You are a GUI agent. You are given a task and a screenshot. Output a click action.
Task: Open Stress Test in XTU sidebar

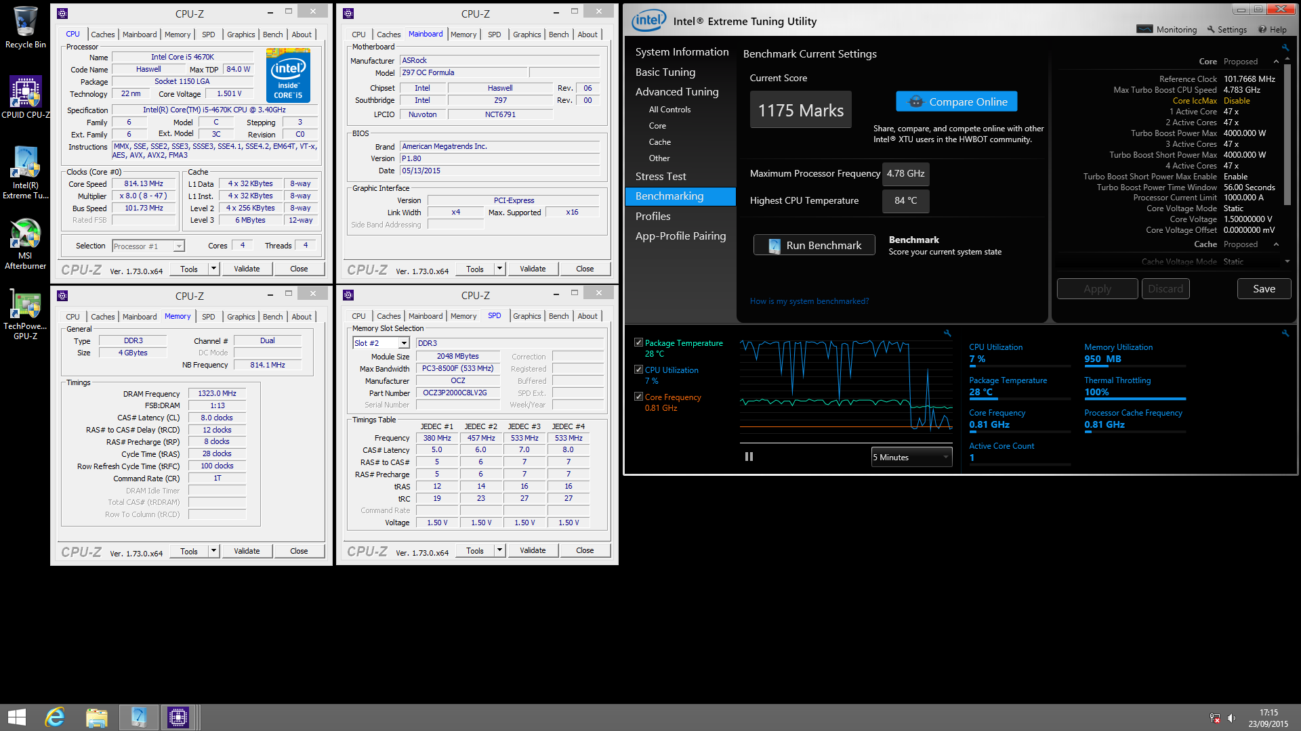(661, 177)
